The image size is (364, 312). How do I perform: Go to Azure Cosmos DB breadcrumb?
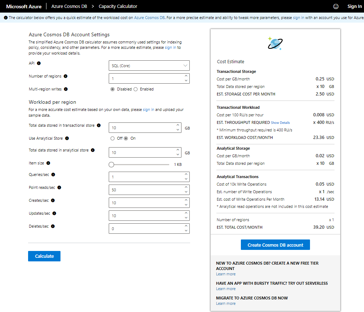(x=69, y=6)
